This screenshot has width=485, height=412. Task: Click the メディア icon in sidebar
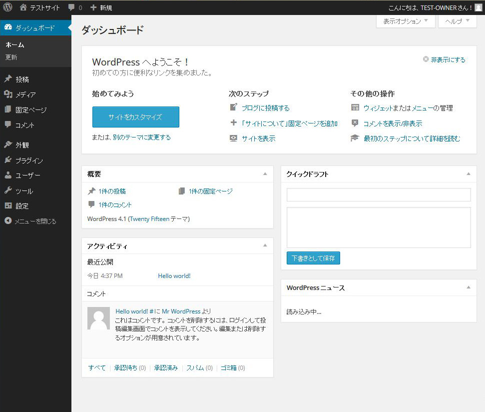[x=8, y=94]
